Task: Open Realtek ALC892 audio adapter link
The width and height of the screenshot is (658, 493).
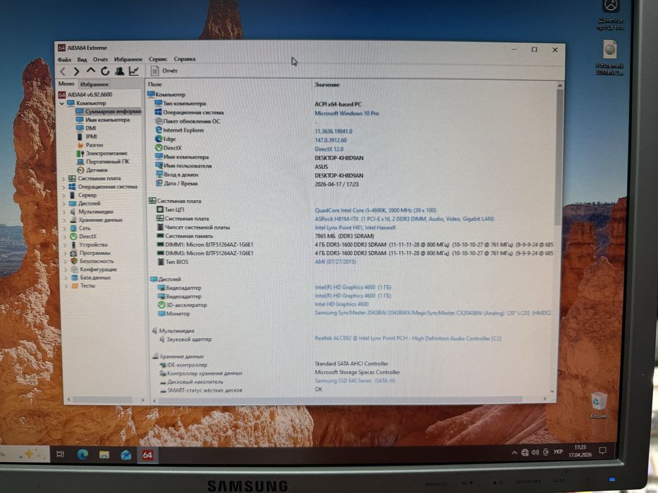Action: (408, 338)
